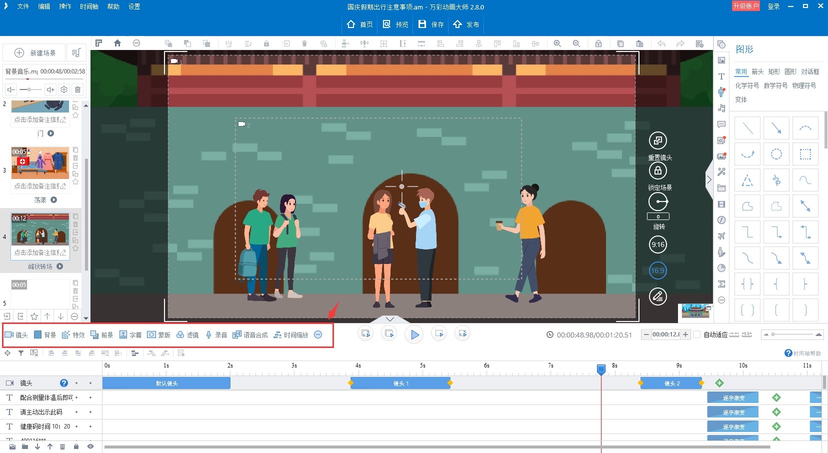828x453 pixels.
Task: Adjust the timeline zoom slider
Action: (x=791, y=334)
